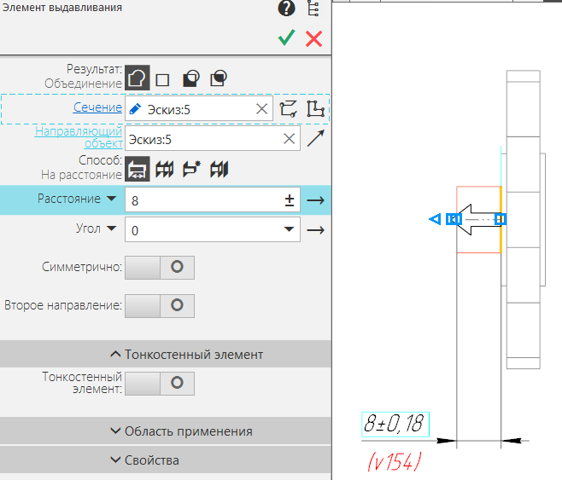Viewport: 562px width, 480px height.
Task: Click the Сечение field showing Эскиз:5
Action: click(x=199, y=109)
